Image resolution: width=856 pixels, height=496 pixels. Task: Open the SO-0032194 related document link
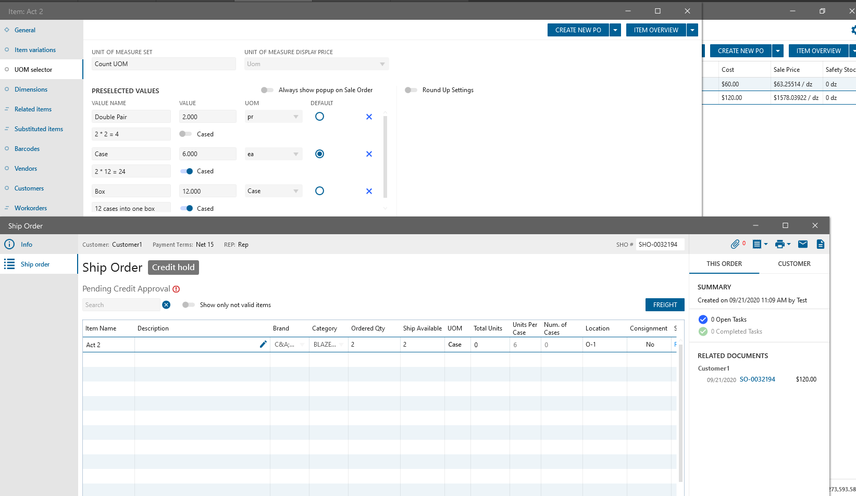[757, 379]
